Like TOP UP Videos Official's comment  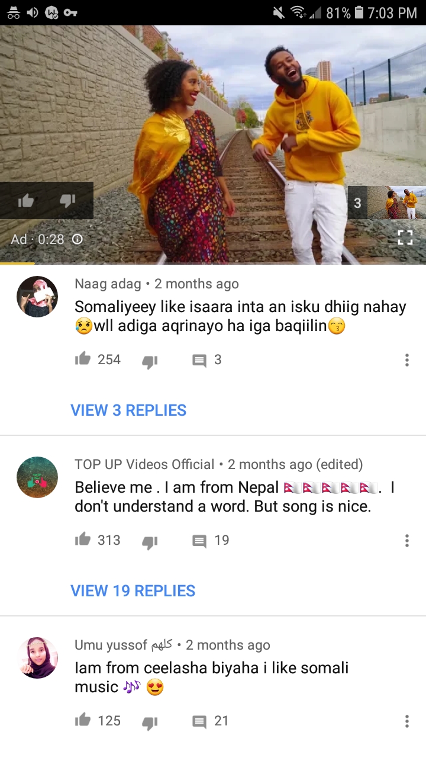[83, 540]
